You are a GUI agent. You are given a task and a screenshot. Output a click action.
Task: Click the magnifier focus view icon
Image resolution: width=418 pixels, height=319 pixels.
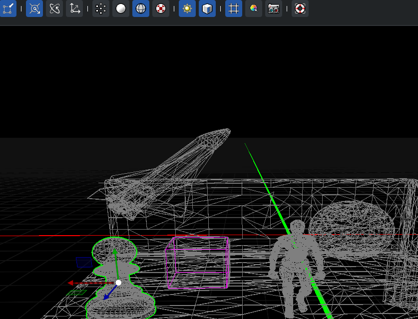point(34,8)
